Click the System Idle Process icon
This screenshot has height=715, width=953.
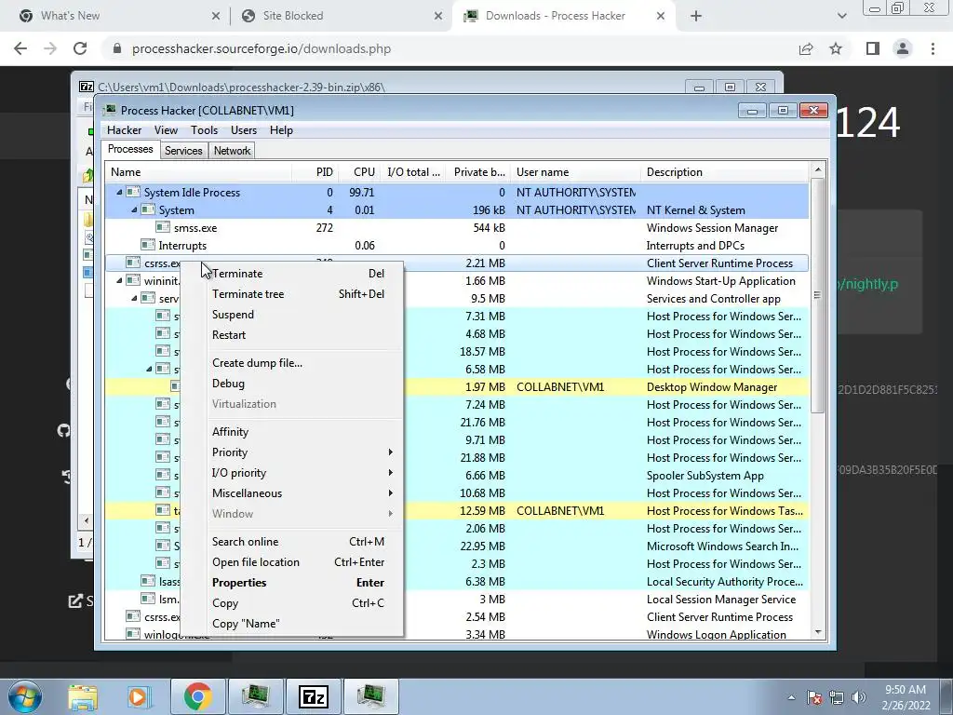(133, 192)
